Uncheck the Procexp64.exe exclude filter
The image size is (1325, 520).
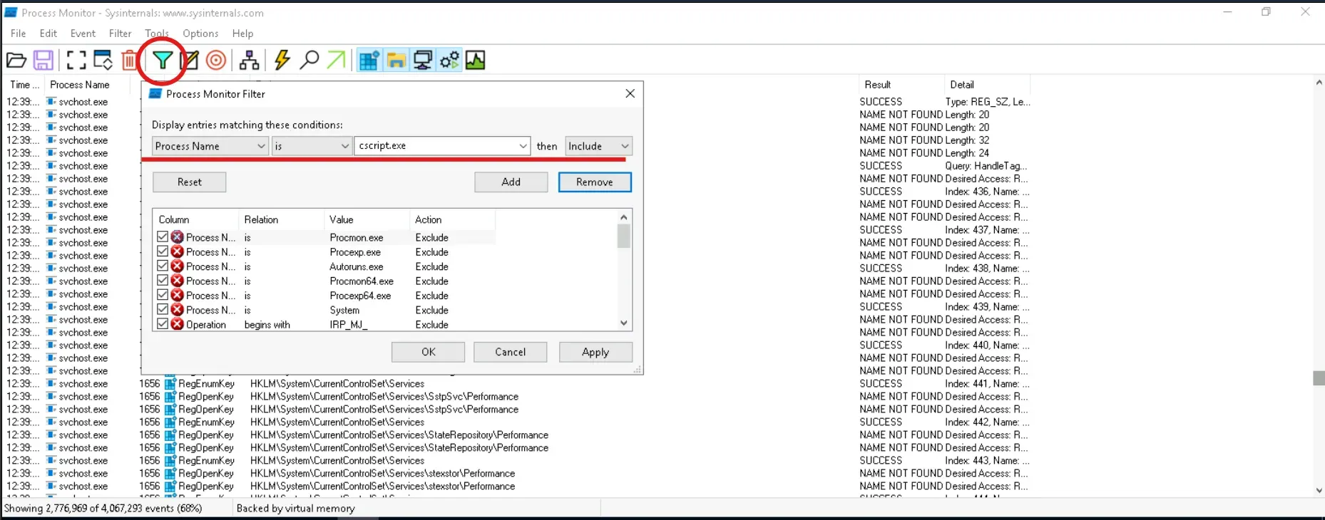point(163,295)
